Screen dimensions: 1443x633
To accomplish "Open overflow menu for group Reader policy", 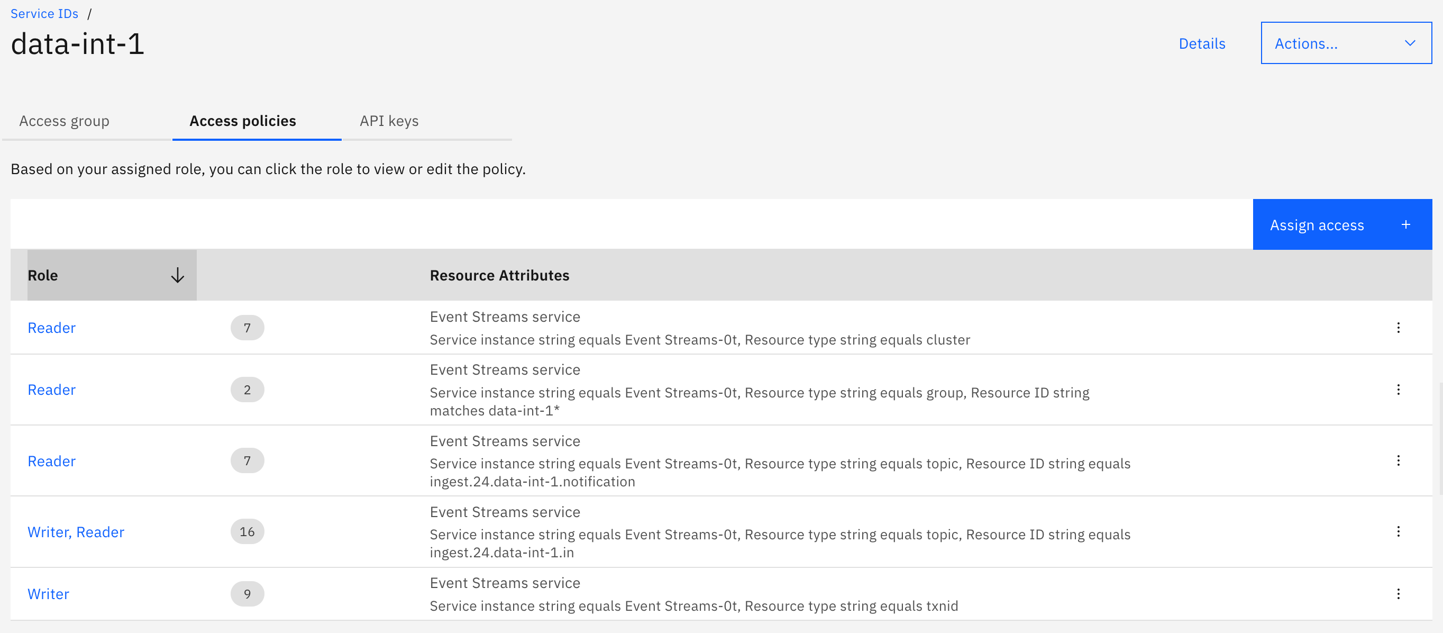I will click(1398, 390).
